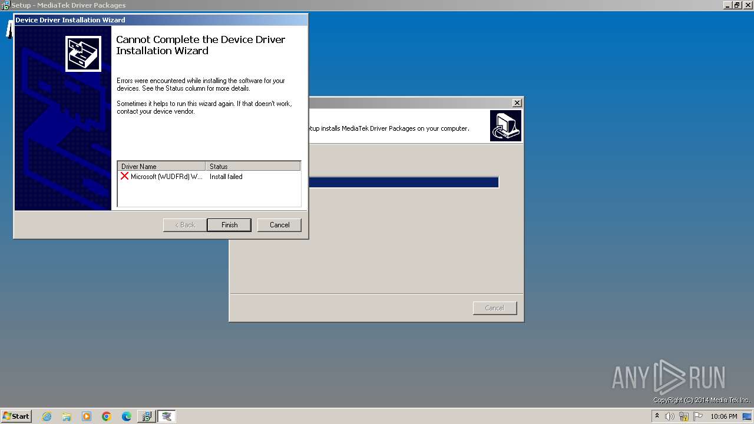Click the red X failure icon
The width and height of the screenshot is (754, 424).
[x=124, y=176]
